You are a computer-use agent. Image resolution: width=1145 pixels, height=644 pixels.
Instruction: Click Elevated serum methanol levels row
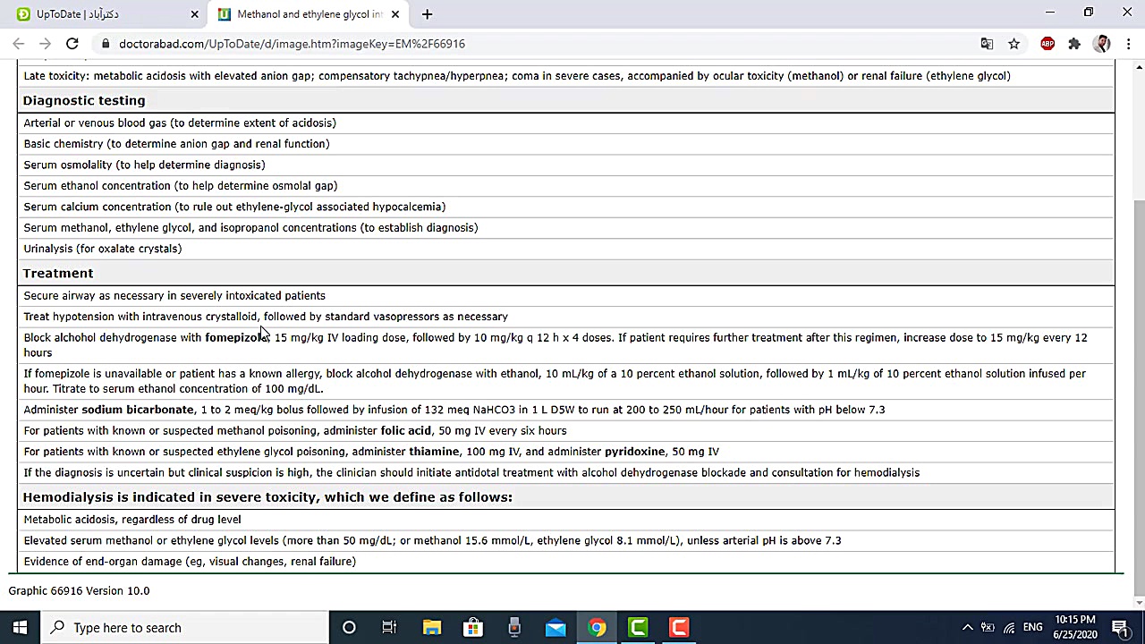point(566,540)
